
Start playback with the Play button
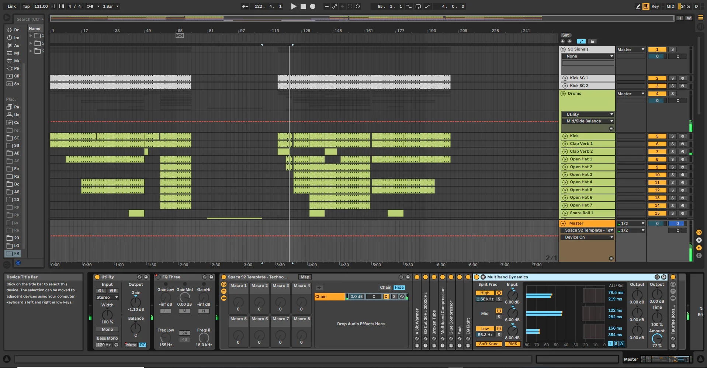tap(294, 6)
